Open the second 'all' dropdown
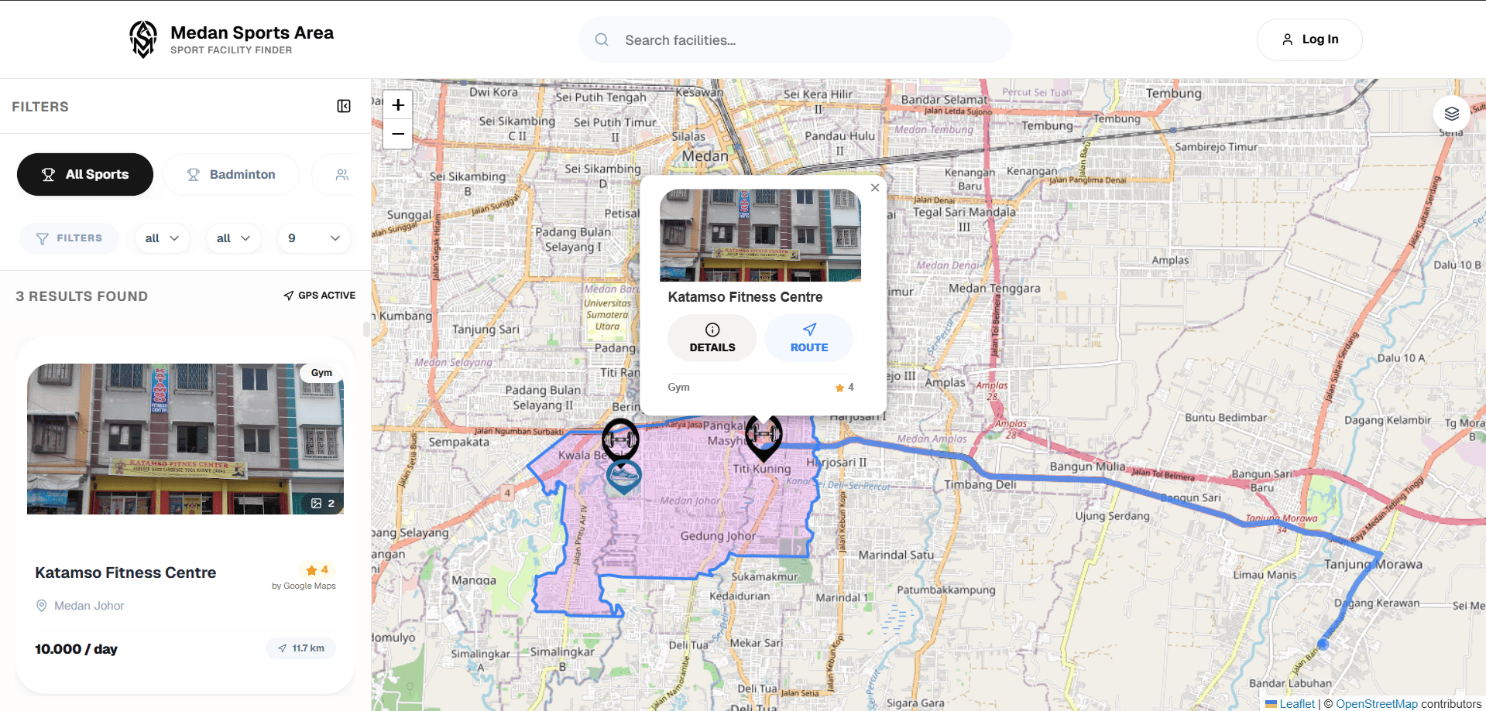Screen dimensions: 1486x711 233,238
